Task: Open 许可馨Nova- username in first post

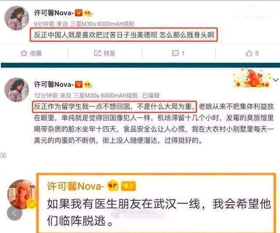Action: [x=54, y=13]
